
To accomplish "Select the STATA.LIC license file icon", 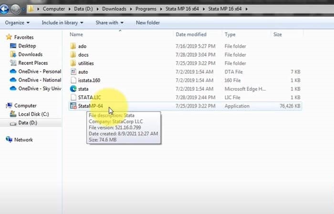I will point(73,97).
